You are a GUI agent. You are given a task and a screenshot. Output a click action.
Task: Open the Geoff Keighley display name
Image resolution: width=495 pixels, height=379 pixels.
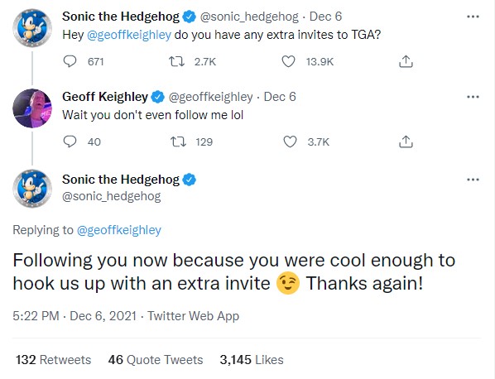tap(105, 97)
